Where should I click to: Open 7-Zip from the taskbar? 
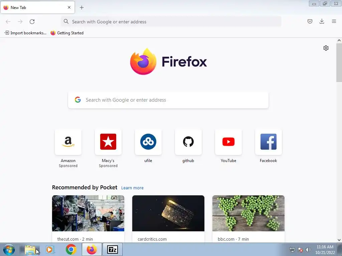point(113,249)
